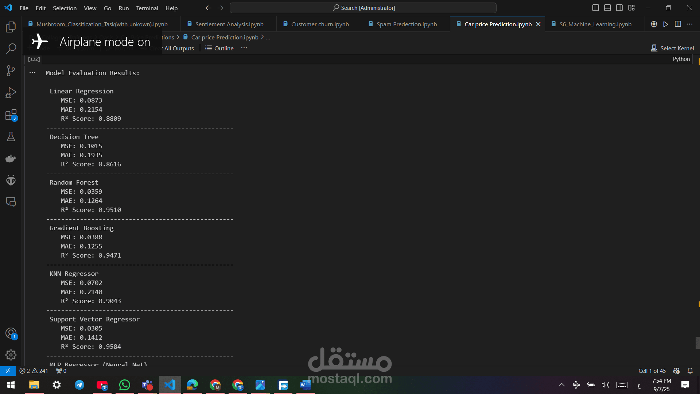Open the notebook Outline
700x394 pixels.
219,48
